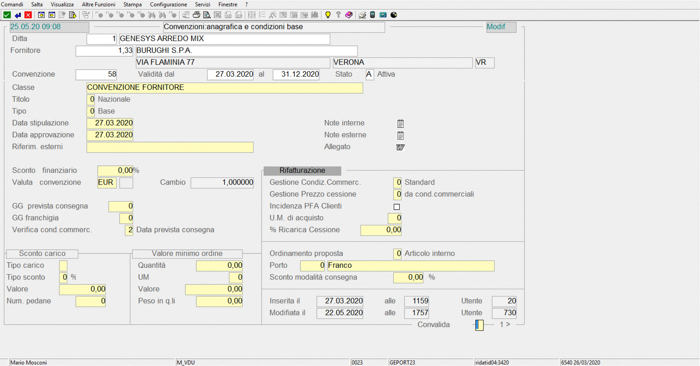Click the blue return arrow icon

tap(18, 15)
